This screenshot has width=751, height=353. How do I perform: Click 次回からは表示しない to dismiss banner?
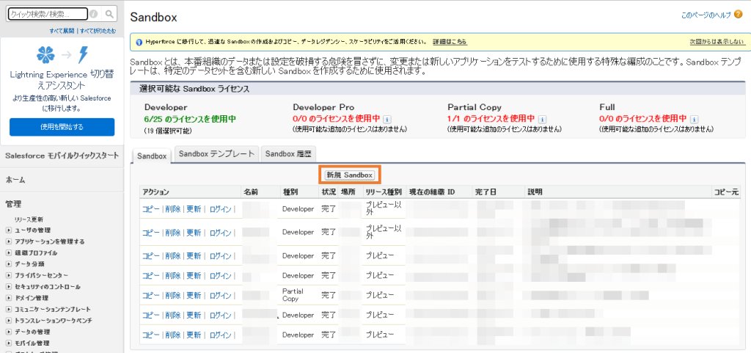tap(717, 42)
